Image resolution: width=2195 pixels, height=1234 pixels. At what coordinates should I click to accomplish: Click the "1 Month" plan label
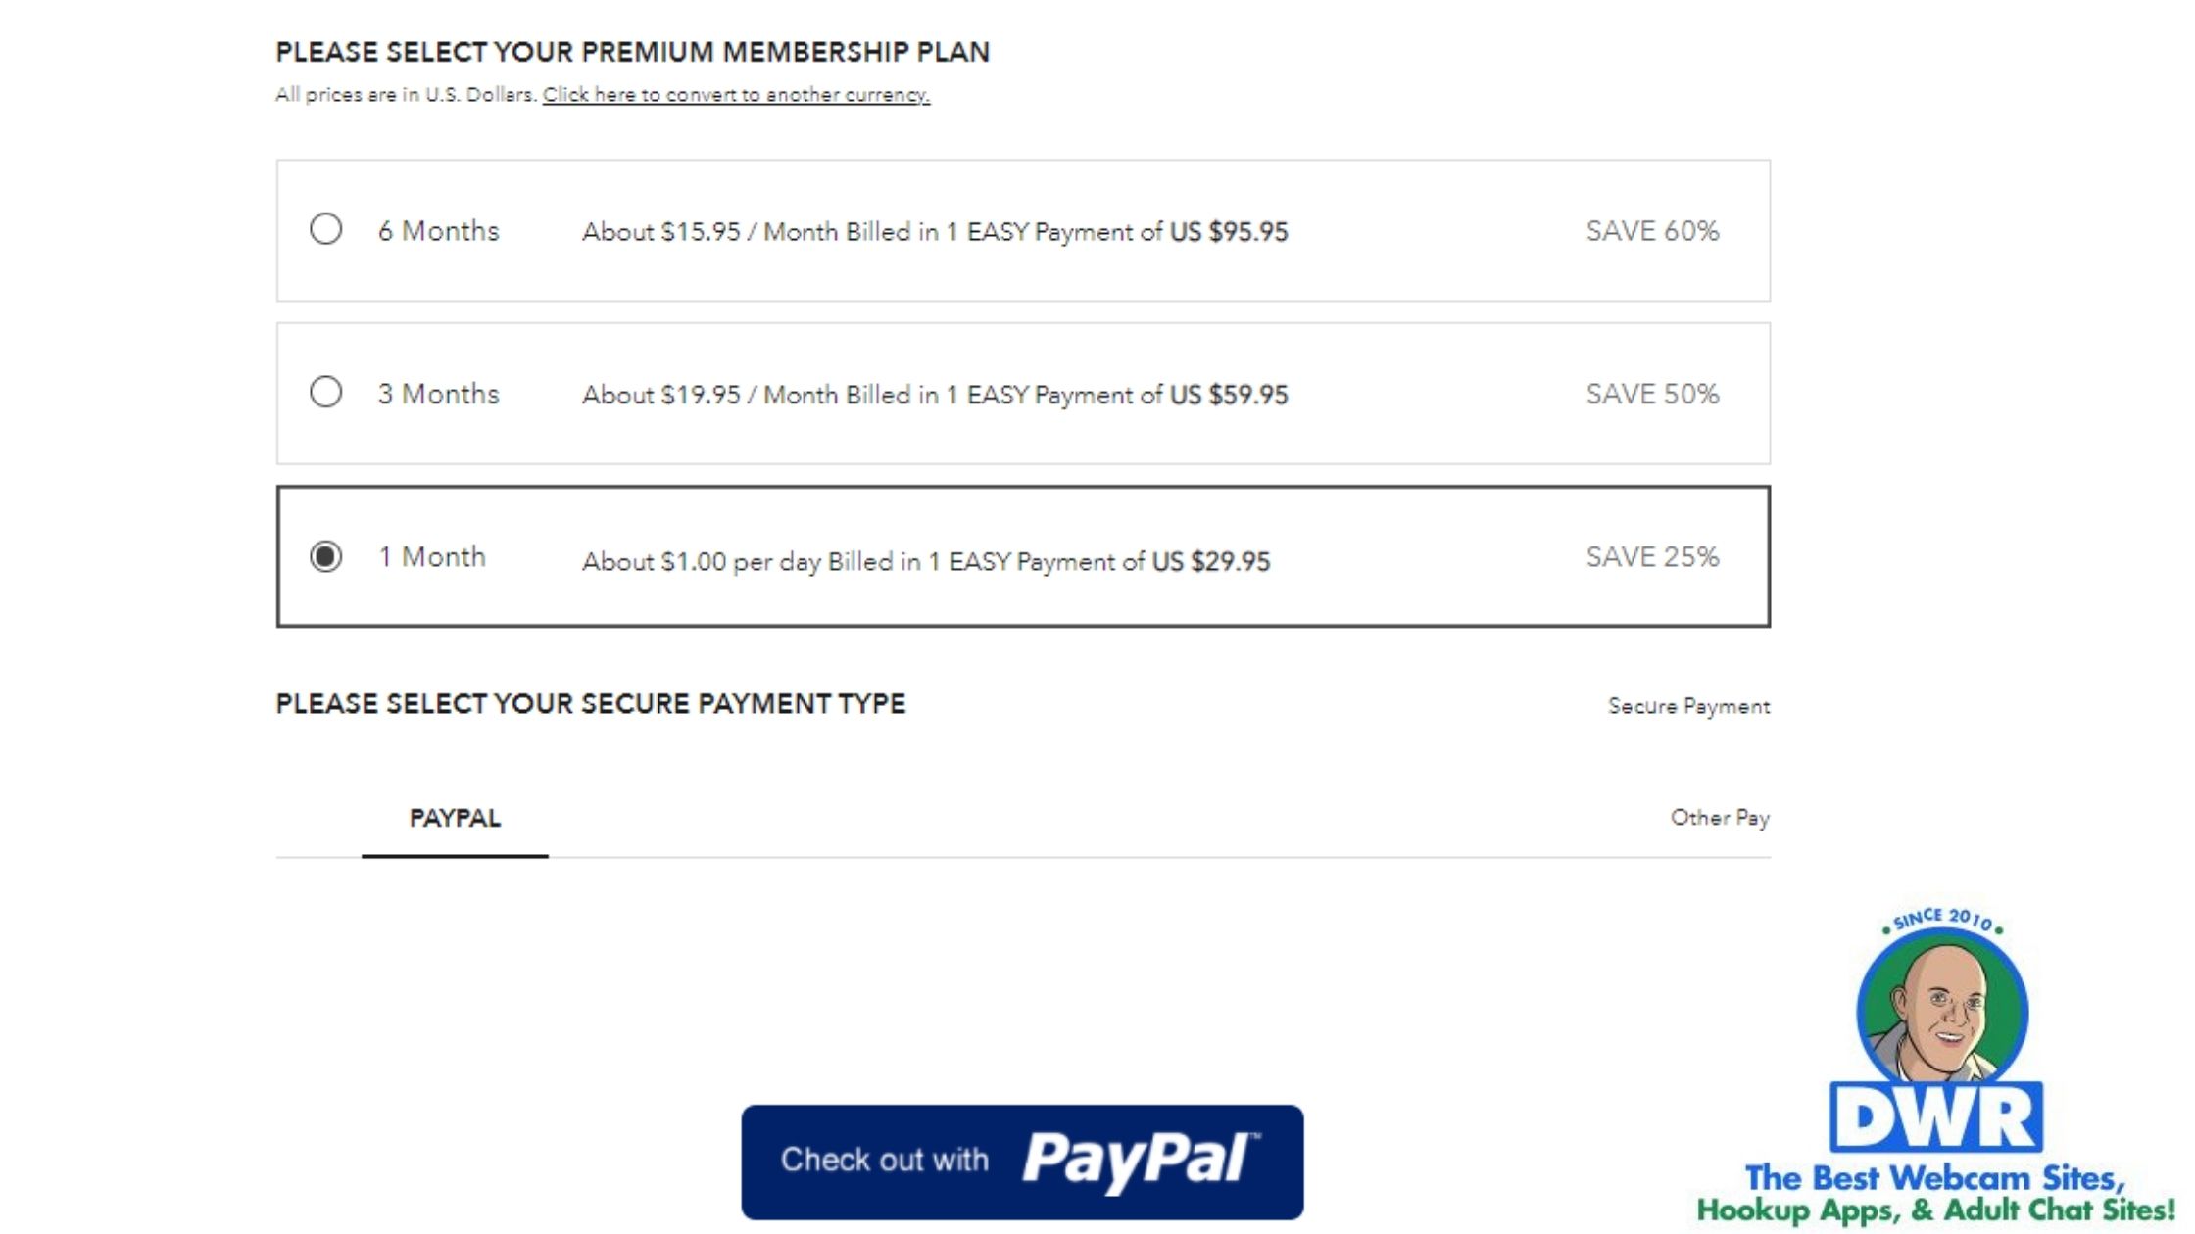point(432,557)
